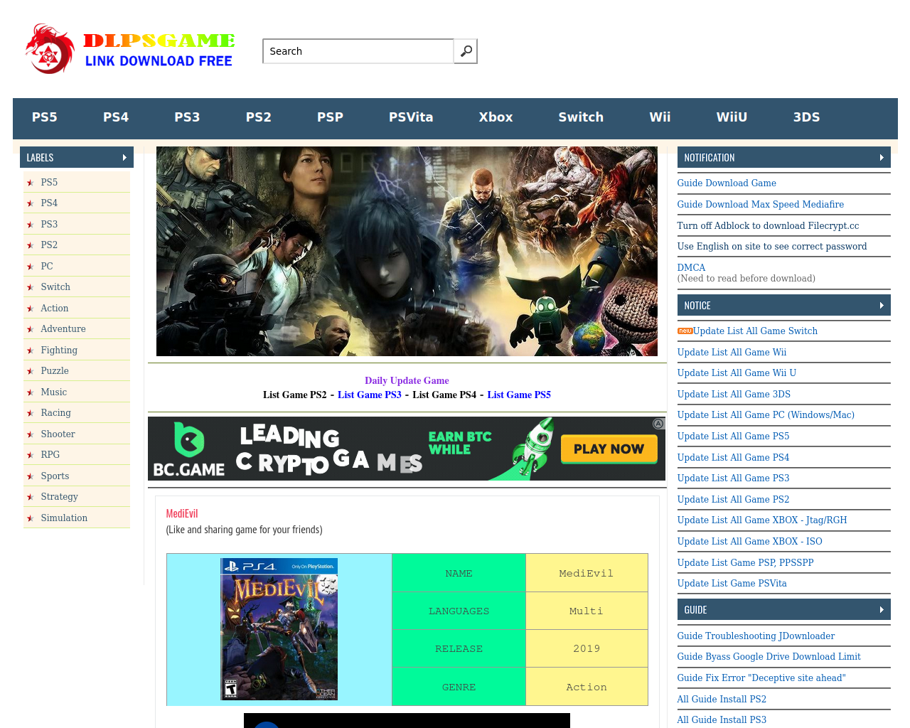This screenshot has height=728, width=910.
Task: Expand the LABELS panel arrow
Action: [x=124, y=158]
